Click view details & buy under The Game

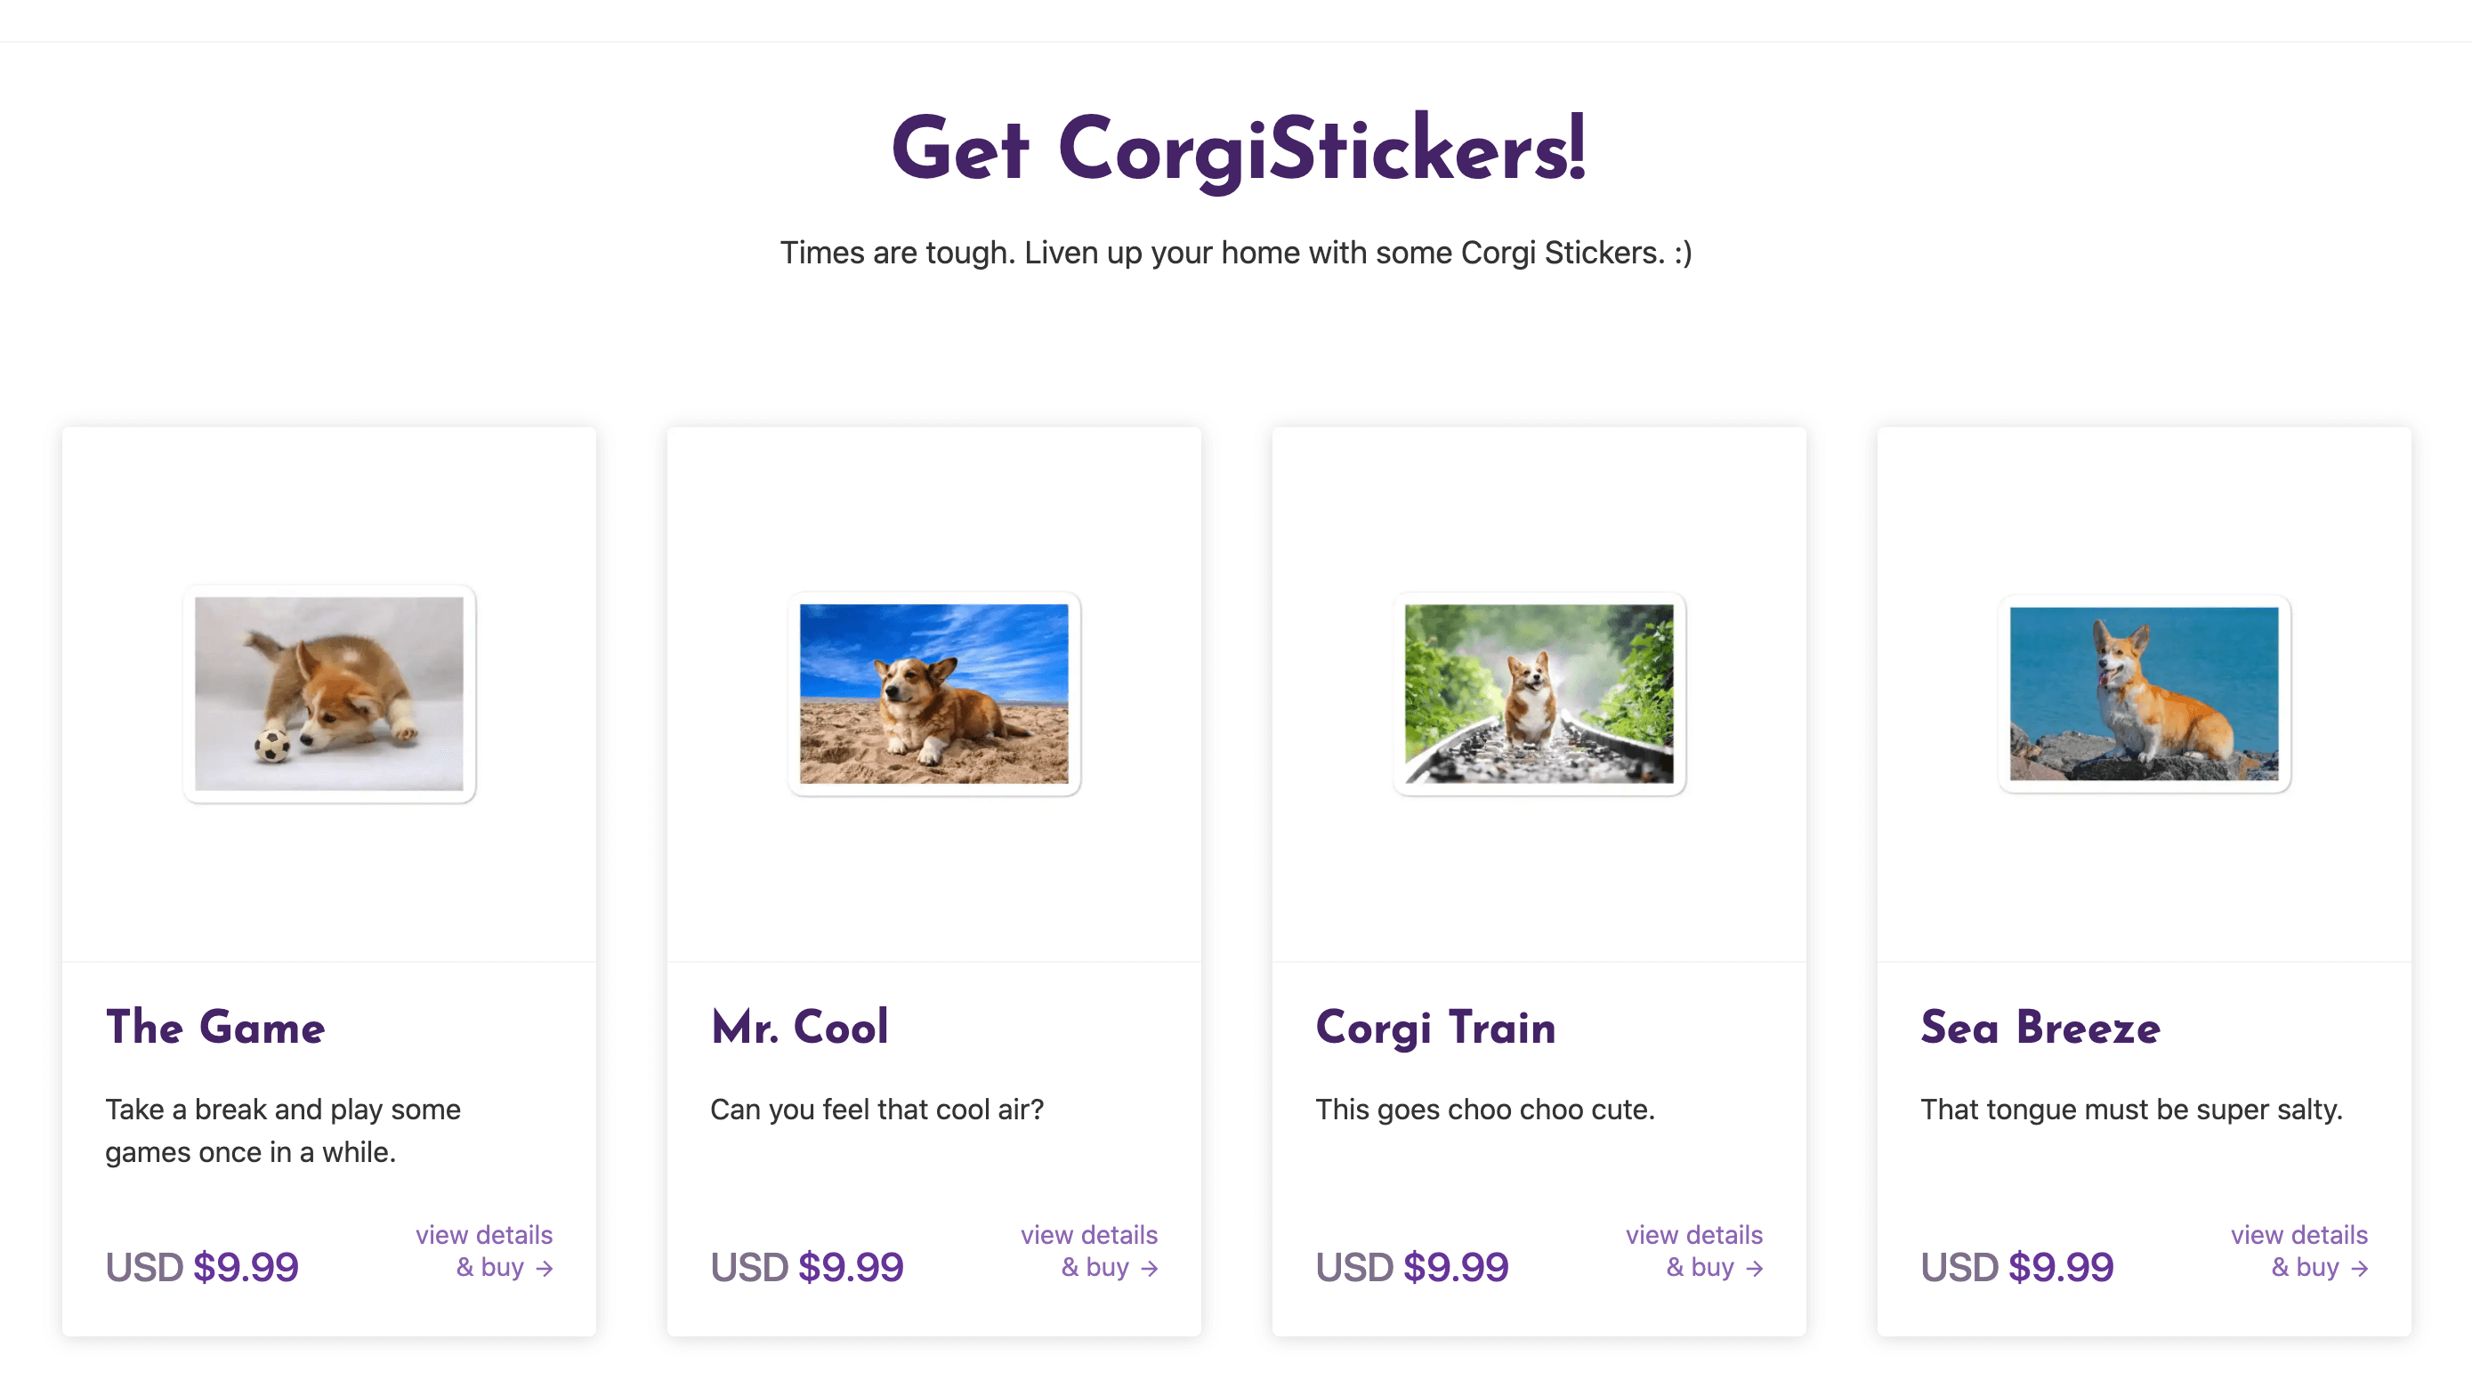coord(486,1250)
